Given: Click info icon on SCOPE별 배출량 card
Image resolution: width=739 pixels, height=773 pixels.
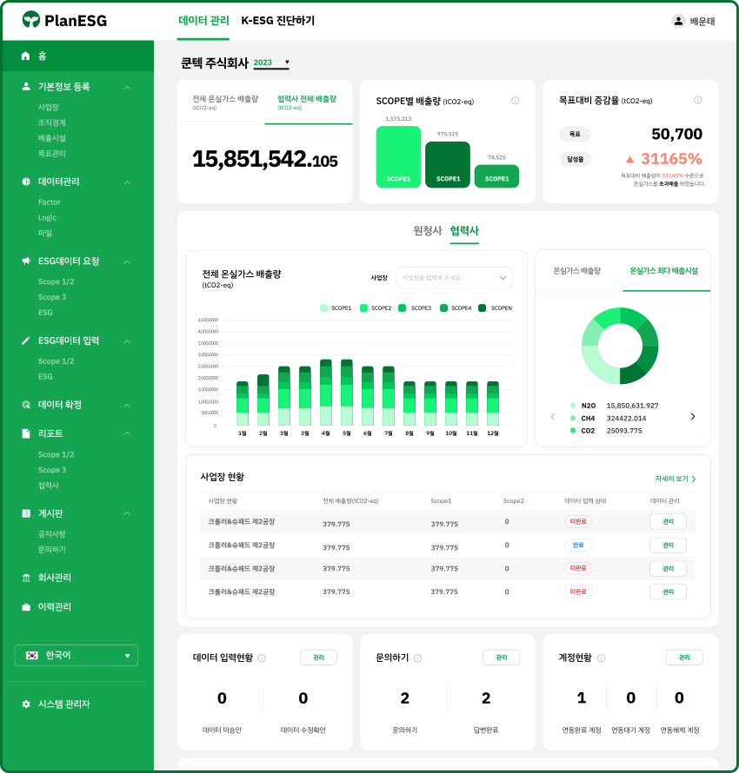Looking at the screenshot, I should pos(515,101).
